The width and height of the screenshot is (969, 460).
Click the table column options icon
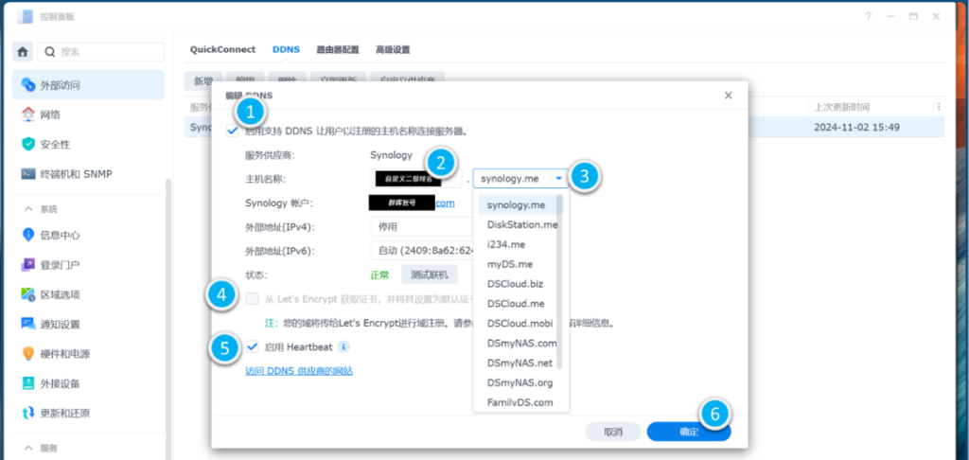[x=939, y=107]
